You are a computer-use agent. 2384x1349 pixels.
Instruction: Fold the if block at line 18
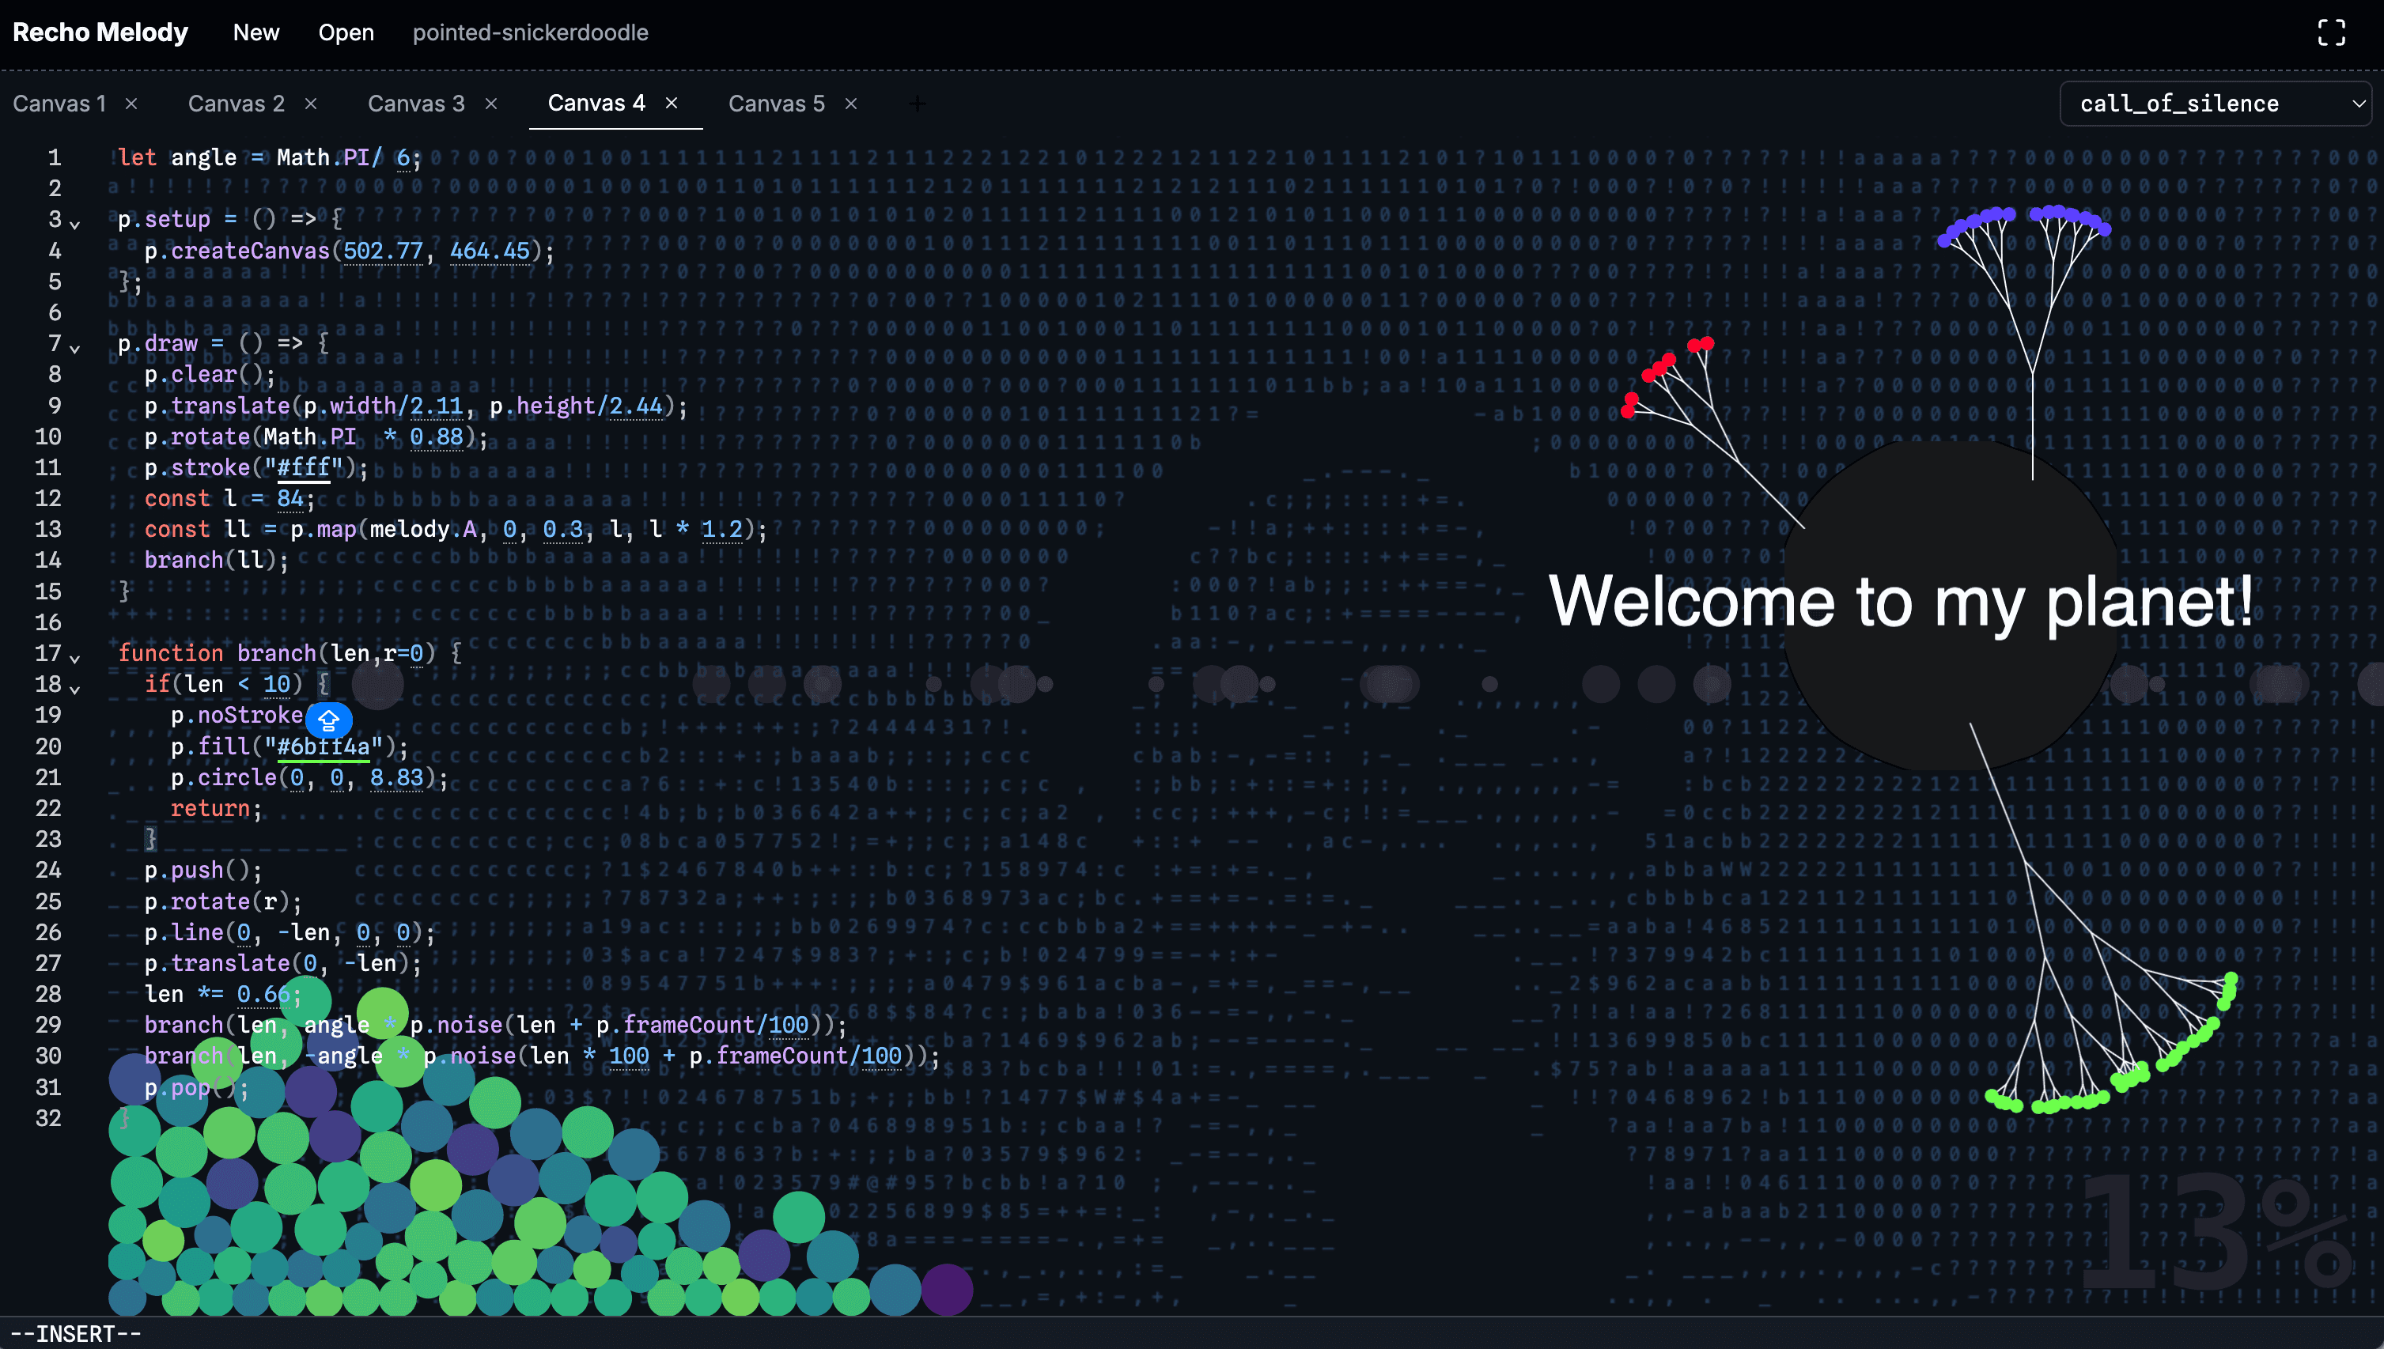[75, 689]
